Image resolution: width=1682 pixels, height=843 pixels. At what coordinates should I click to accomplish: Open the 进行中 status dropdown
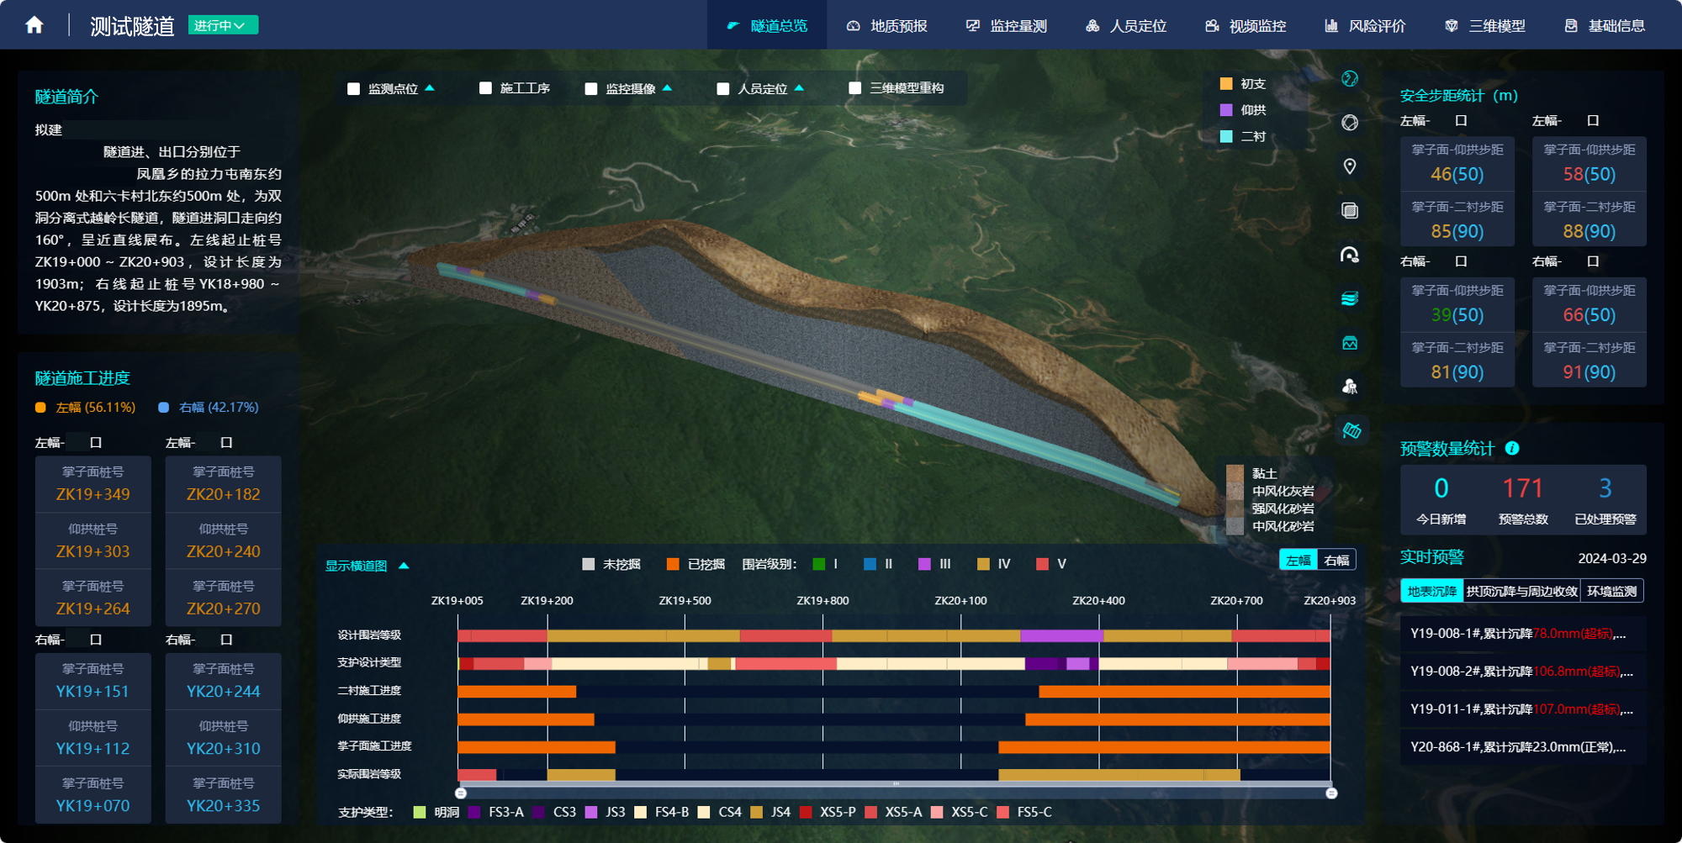click(222, 25)
